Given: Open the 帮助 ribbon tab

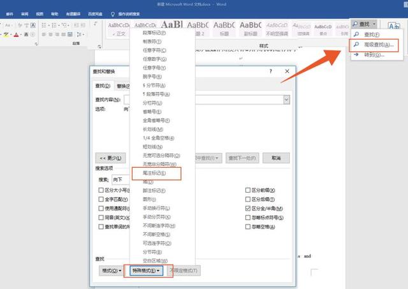Looking at the screenshot, I should click(x=55, y=14).
